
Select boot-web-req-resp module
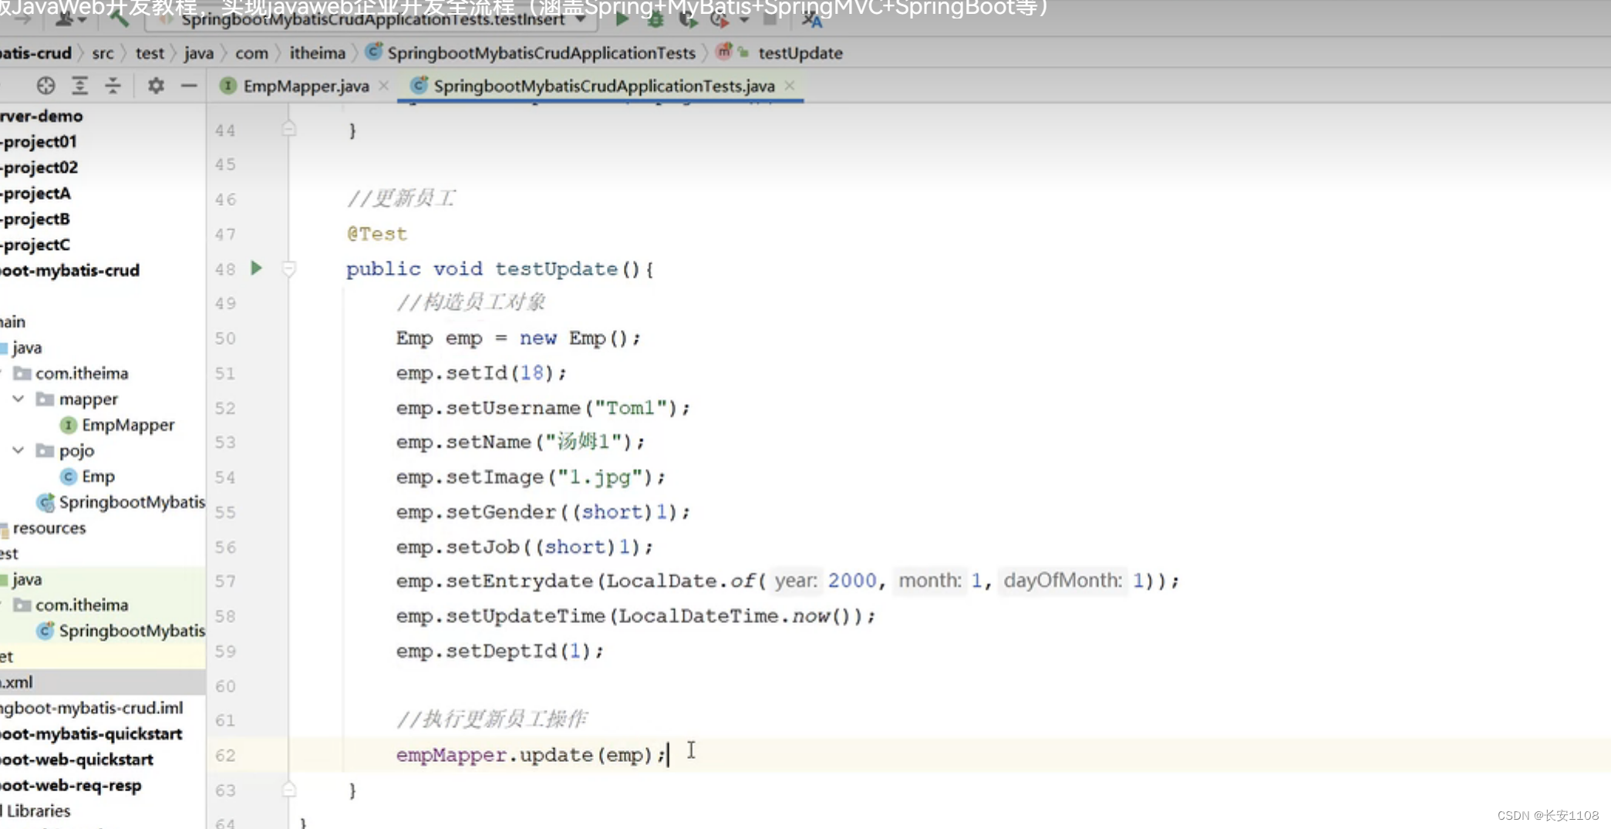(x=71, y=785)
